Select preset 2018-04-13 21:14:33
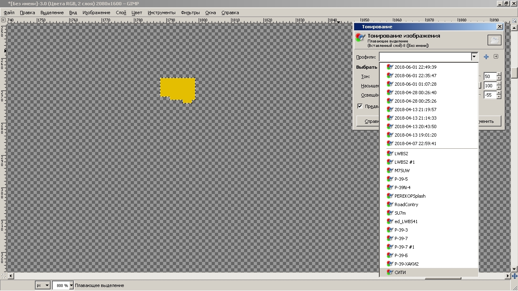Screen dimensions: 518x291 429,118
